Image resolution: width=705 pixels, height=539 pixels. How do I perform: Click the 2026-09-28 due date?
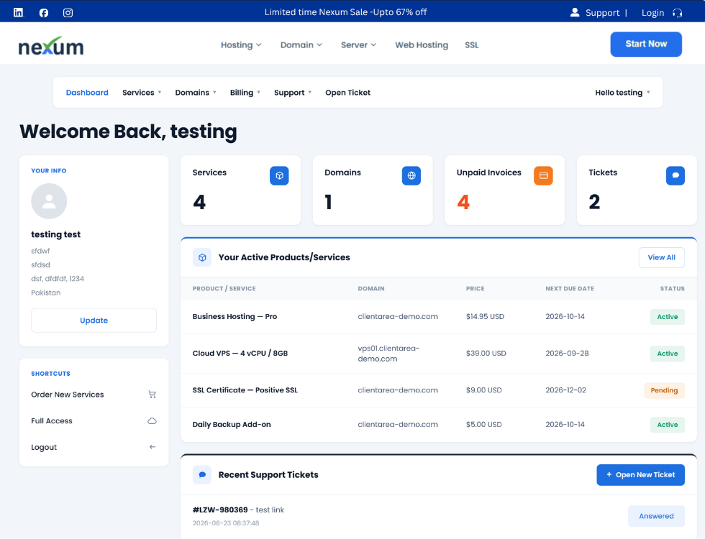tap(567, 354)
